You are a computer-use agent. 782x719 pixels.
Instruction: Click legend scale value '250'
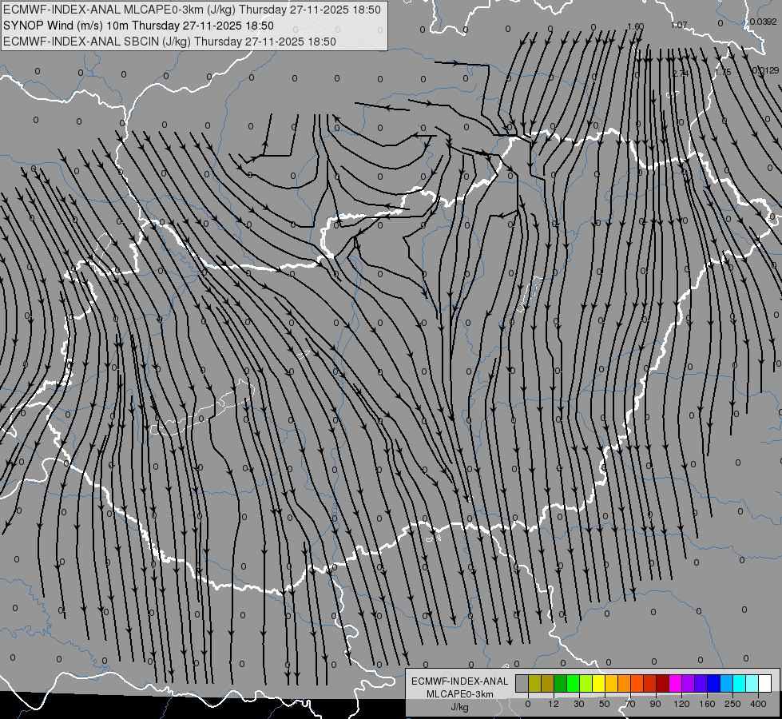pyautogui.click(x=732, y=704)
